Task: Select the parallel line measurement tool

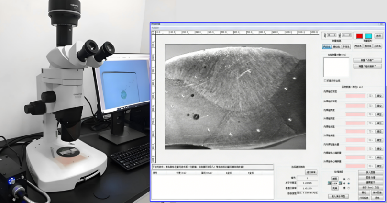Action: (x=346, y=47)
